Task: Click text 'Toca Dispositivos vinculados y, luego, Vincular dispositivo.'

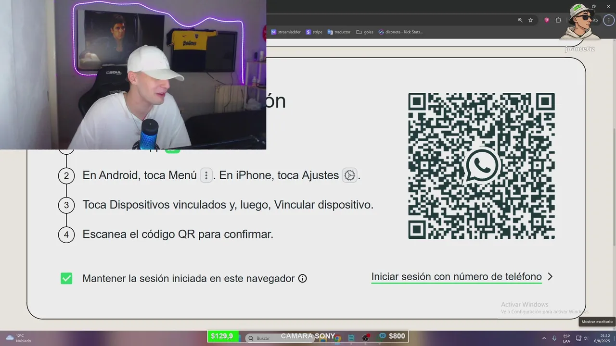Action: (228, 205)
